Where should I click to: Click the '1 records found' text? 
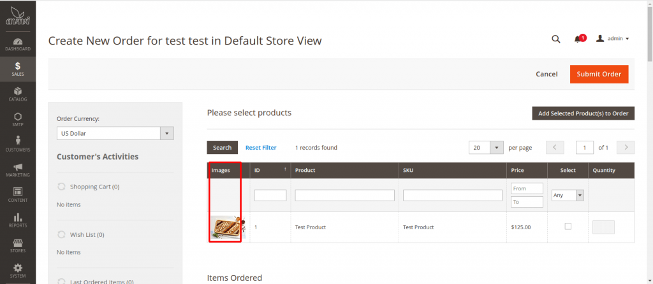point(316,148)
